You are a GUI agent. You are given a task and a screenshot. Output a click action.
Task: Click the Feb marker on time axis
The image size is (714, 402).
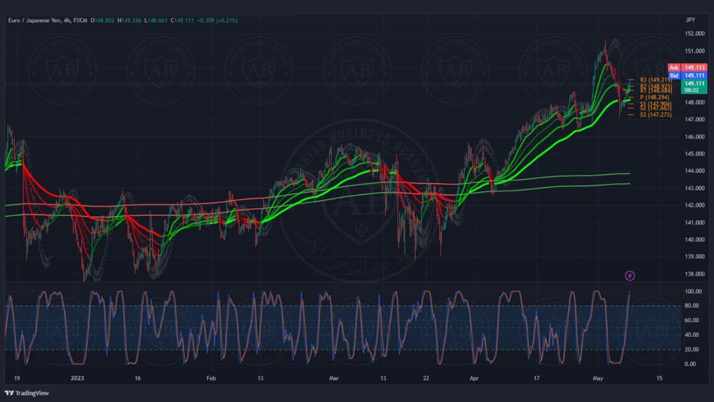211,378
